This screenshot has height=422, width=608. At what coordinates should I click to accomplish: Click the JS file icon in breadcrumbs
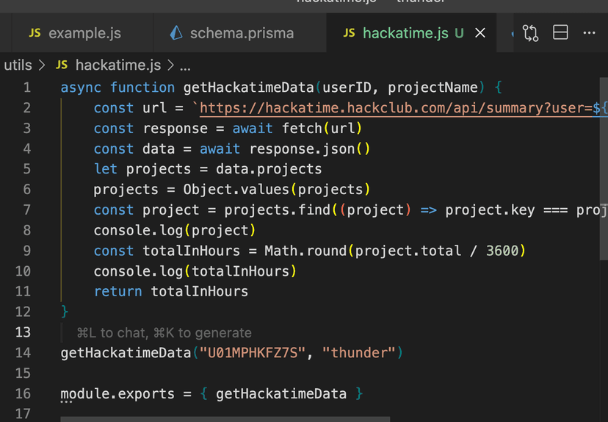pos(62,65)
